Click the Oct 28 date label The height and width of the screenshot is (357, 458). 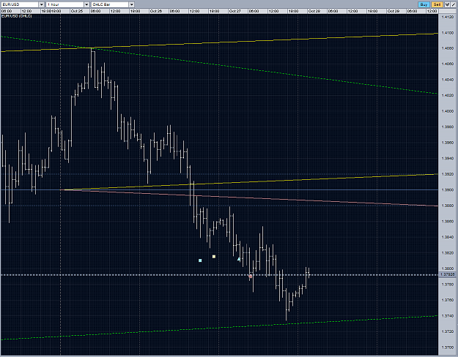click(x=314, y=11)
